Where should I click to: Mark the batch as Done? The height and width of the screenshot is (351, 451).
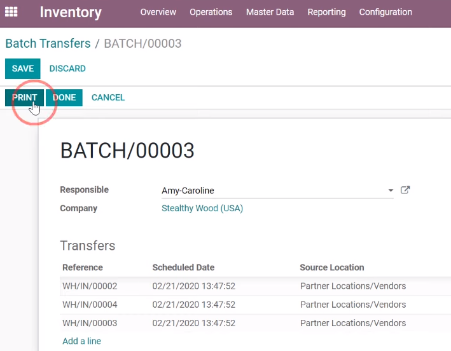64,98
